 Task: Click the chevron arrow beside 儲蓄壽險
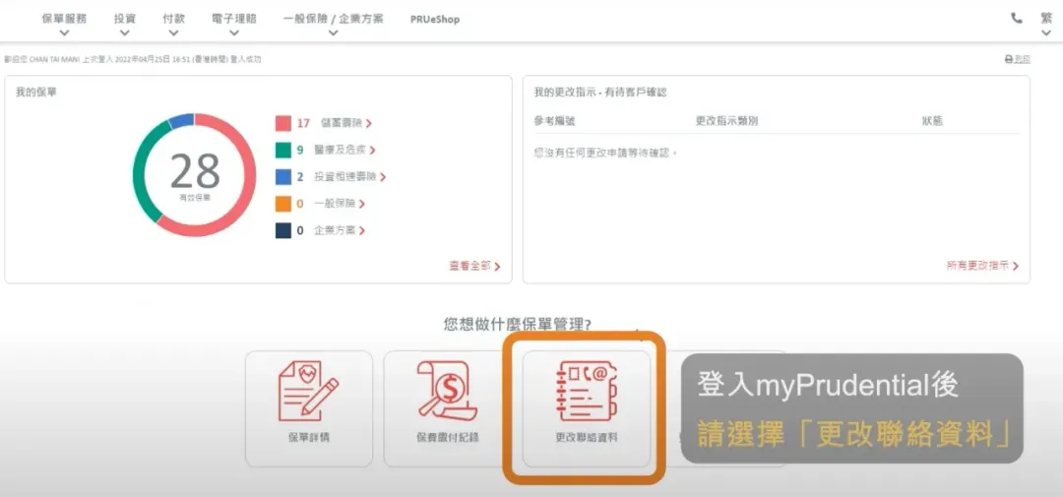coord(369,123)
